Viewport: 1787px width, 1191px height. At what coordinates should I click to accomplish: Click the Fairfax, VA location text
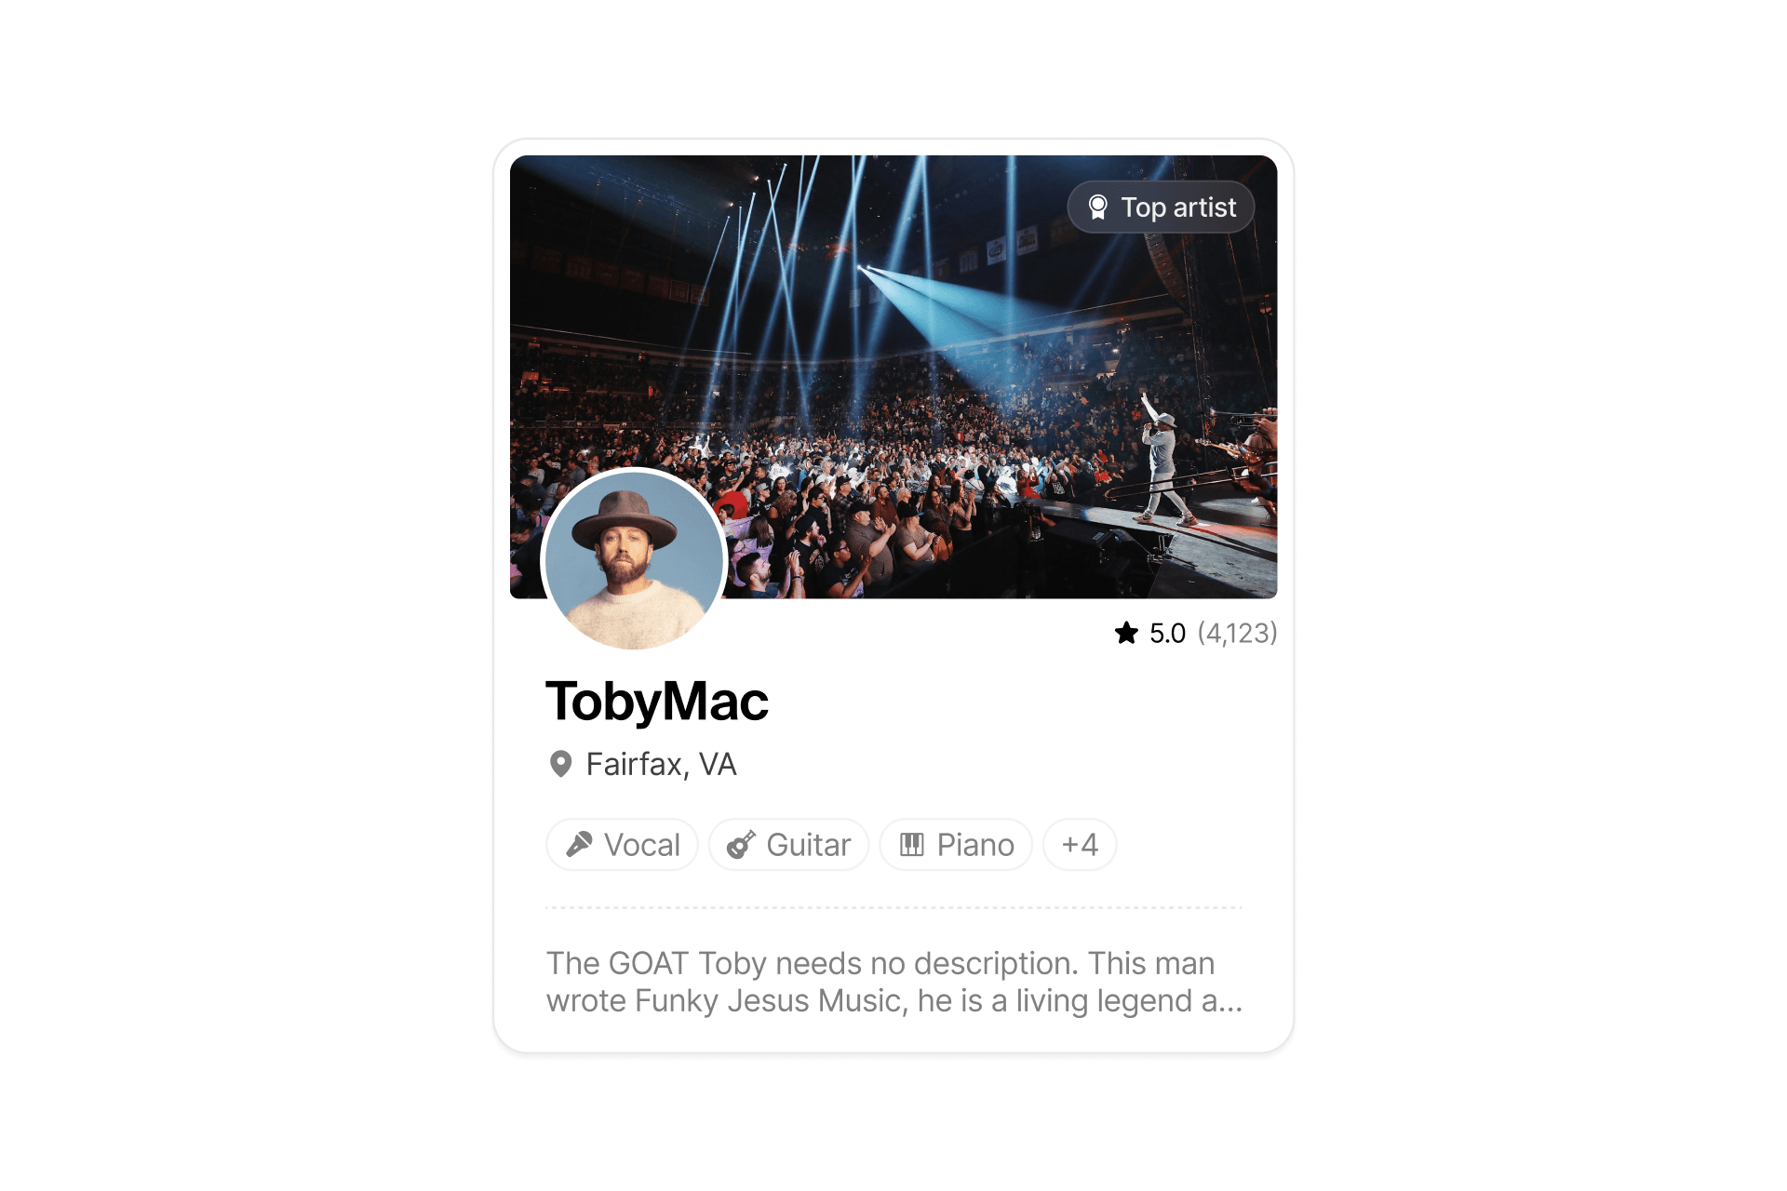pos(661,764)
